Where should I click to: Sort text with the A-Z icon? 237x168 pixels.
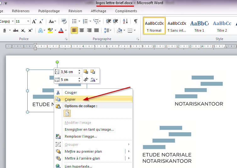click(125, 21)
